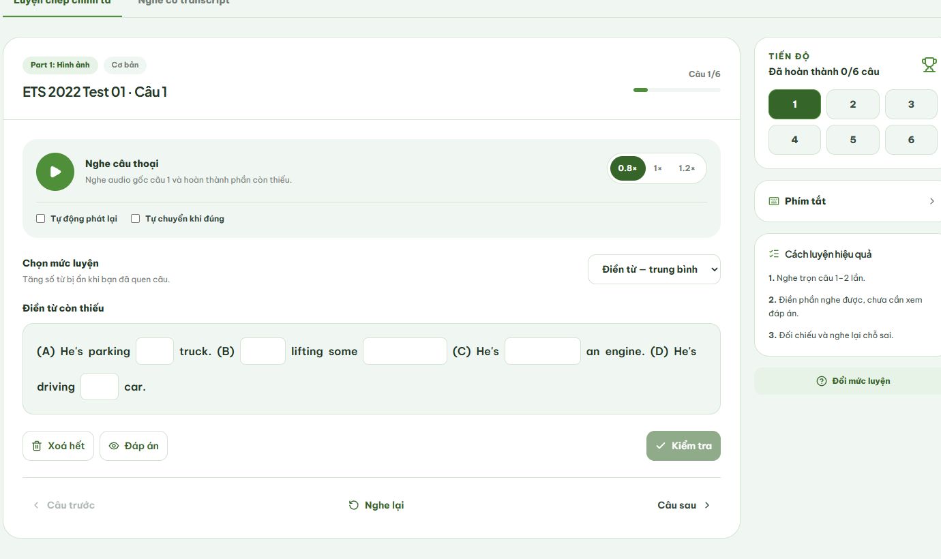Select the 1.2× playback speed option
This screenshot has height=559, width=941.
[x=687, y=168]
